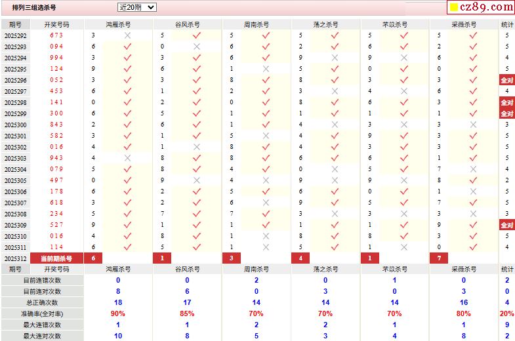Screen dimensions: 515x341
Task: Click the grey cross for 采薇杀号 in row 2025300
Action: pos(473,125)
